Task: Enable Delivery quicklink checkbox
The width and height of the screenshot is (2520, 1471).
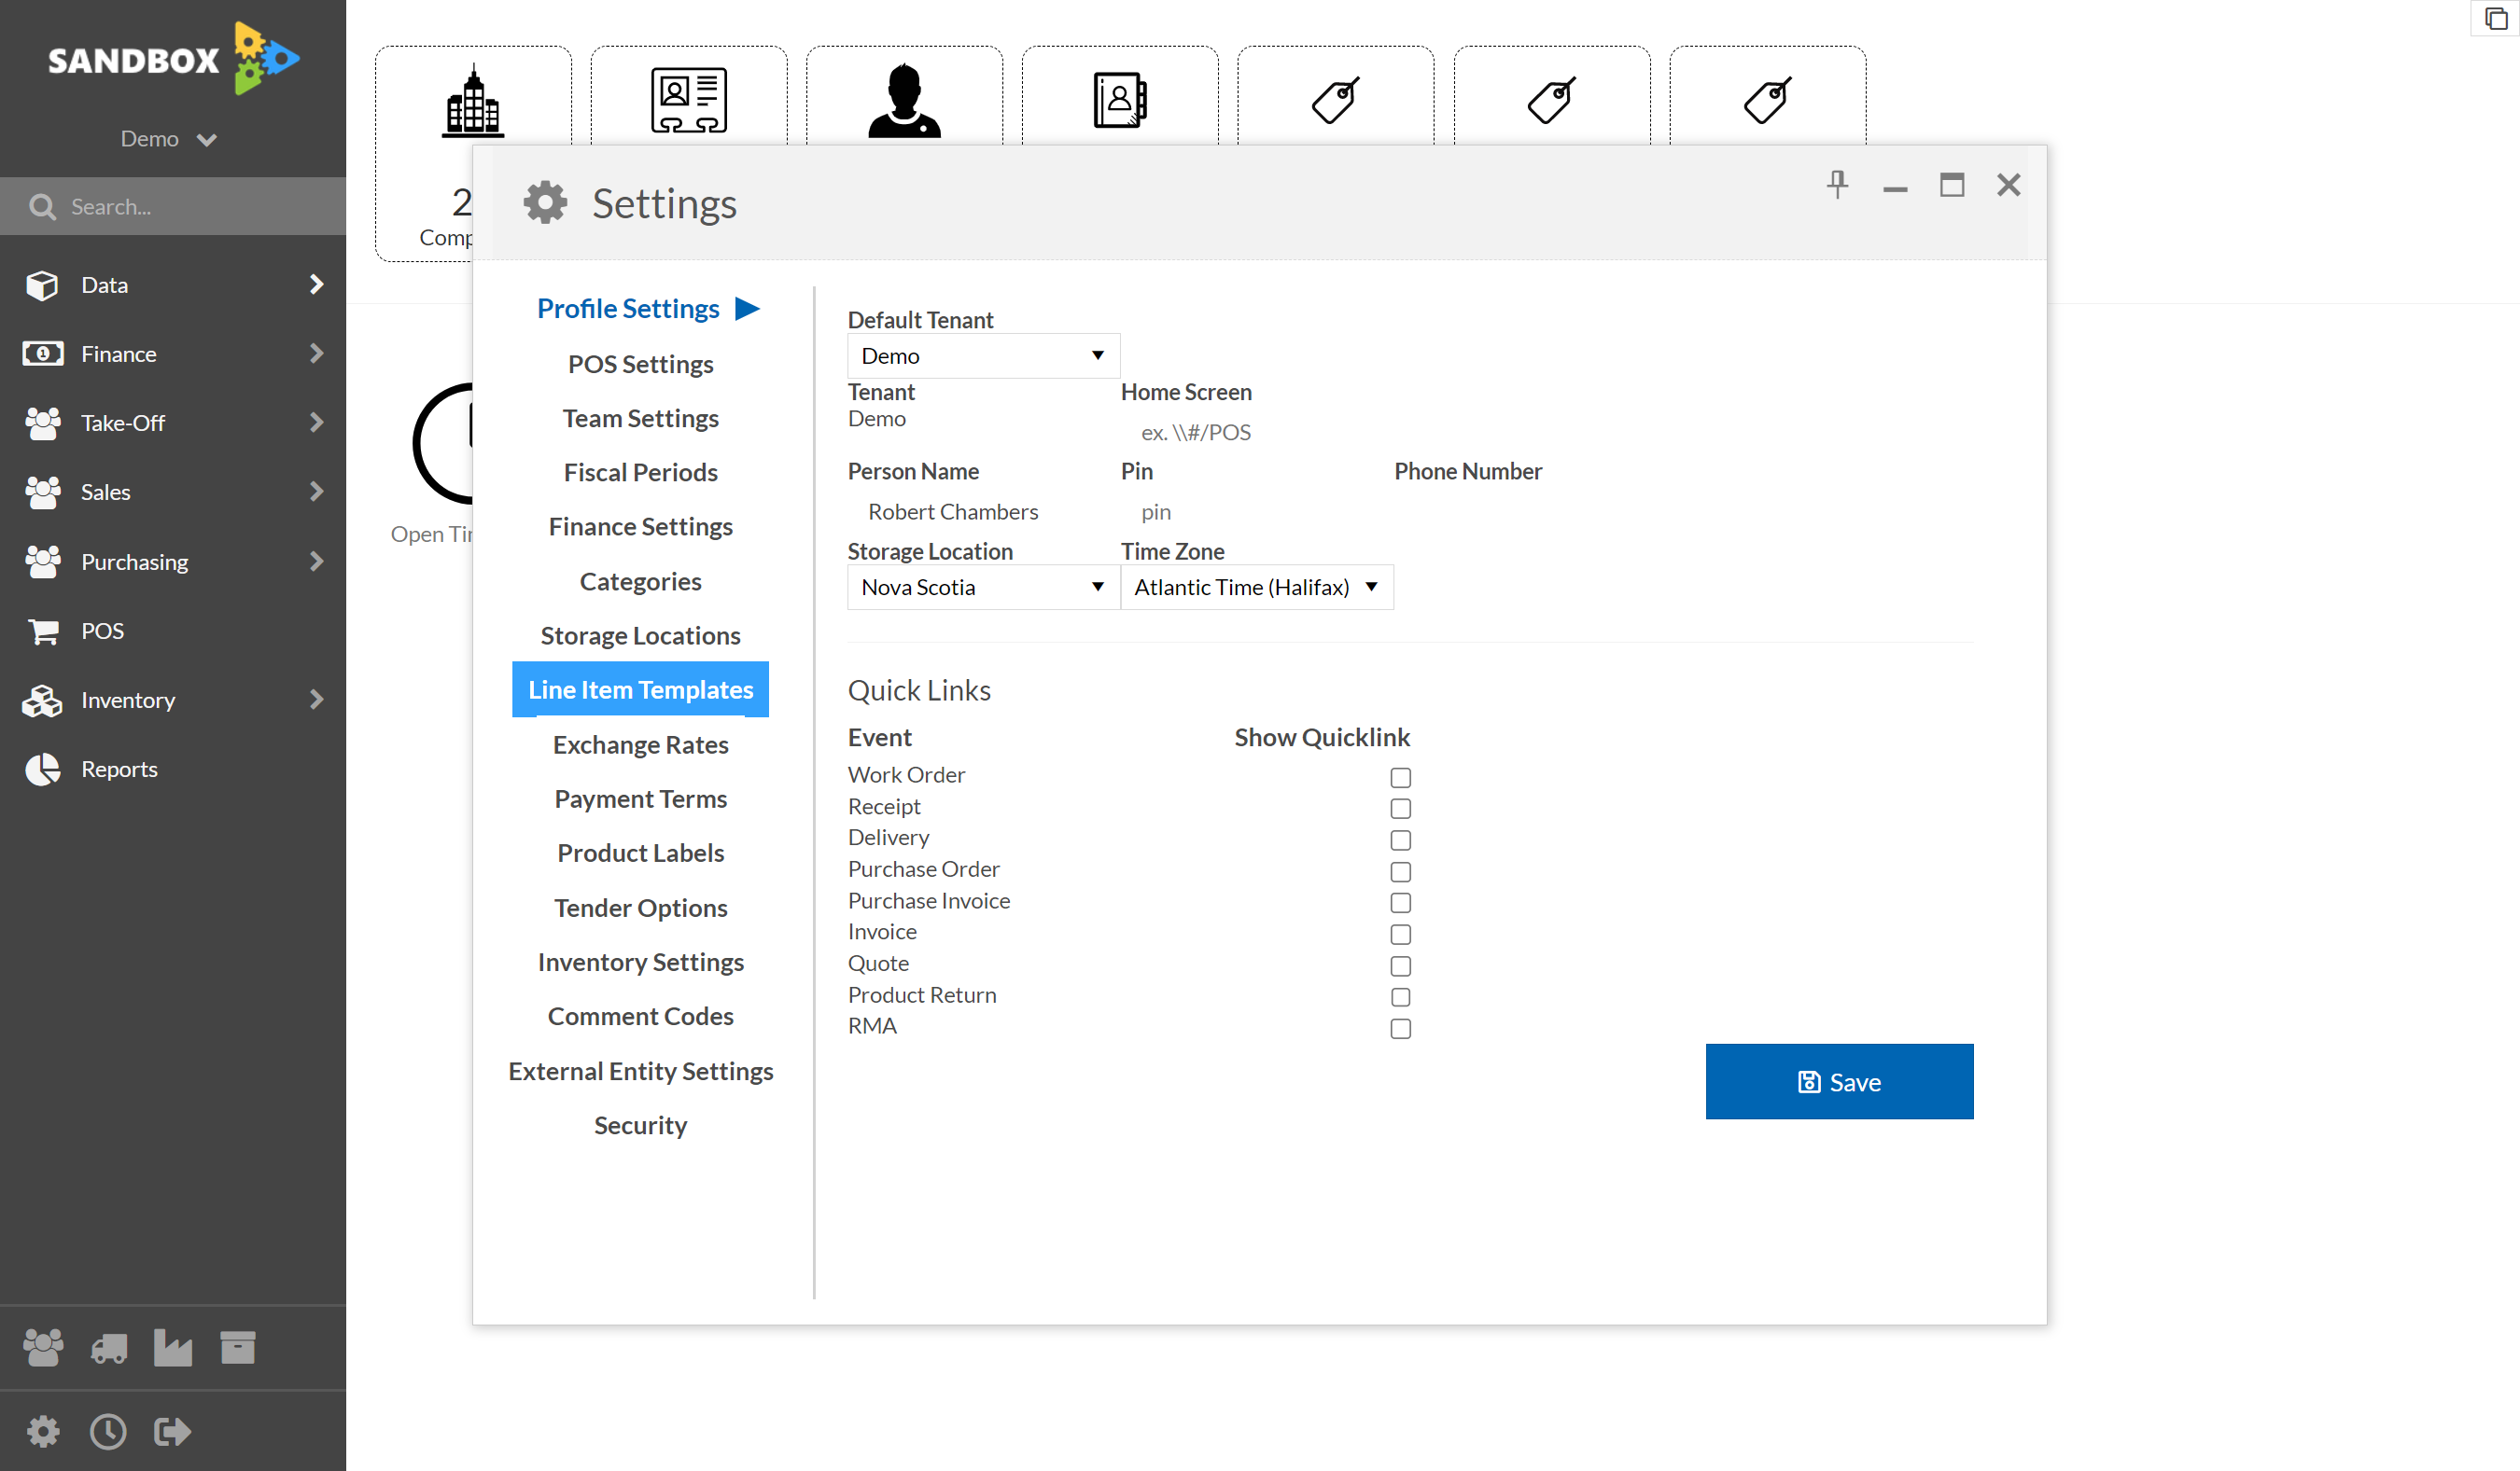Action: tap(1400, 840)
